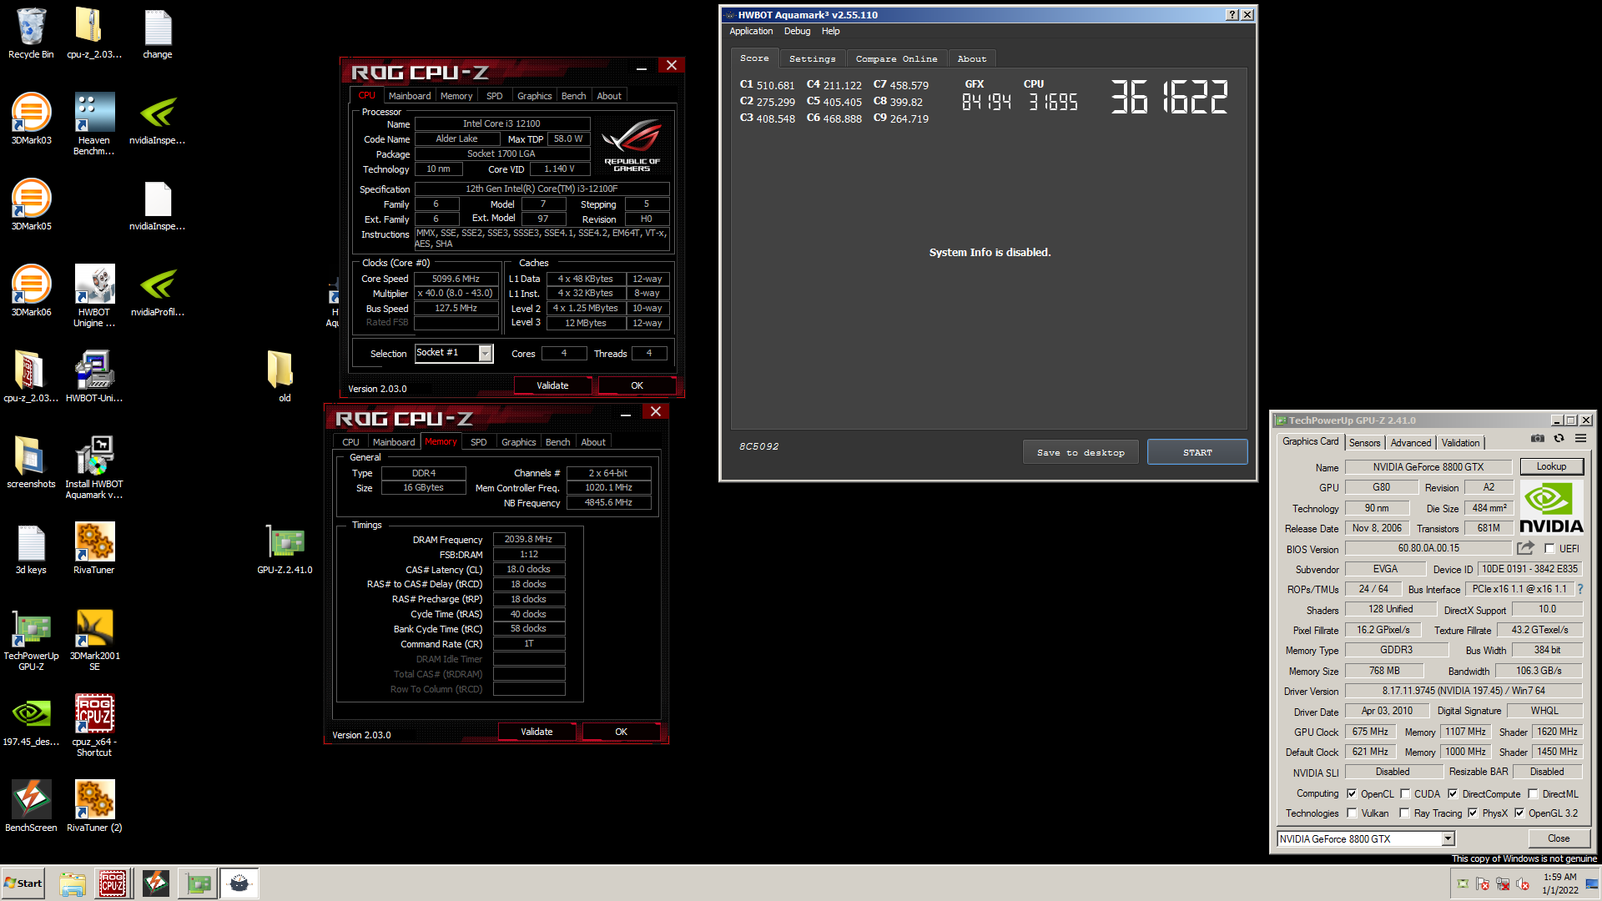Take GPU-Z screenshot with camera icon
The height and width of the screenshot is (901, 1602).
pos(1537,439)
